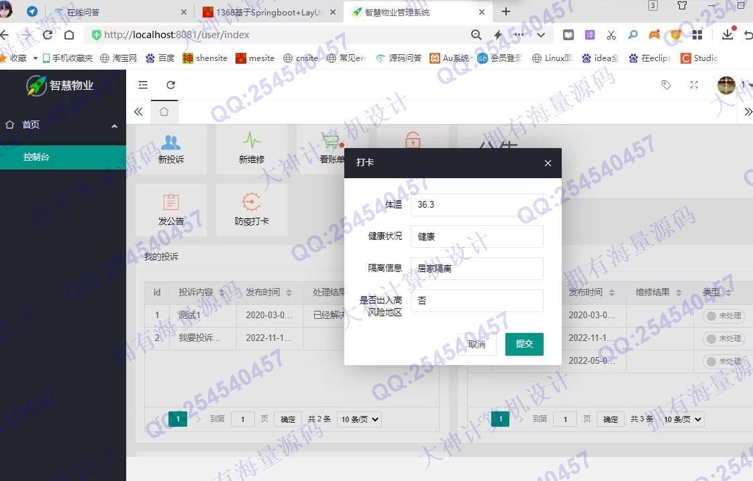
Task: Click the 智慧物业 rocket logo
Action: click(36, 85)
